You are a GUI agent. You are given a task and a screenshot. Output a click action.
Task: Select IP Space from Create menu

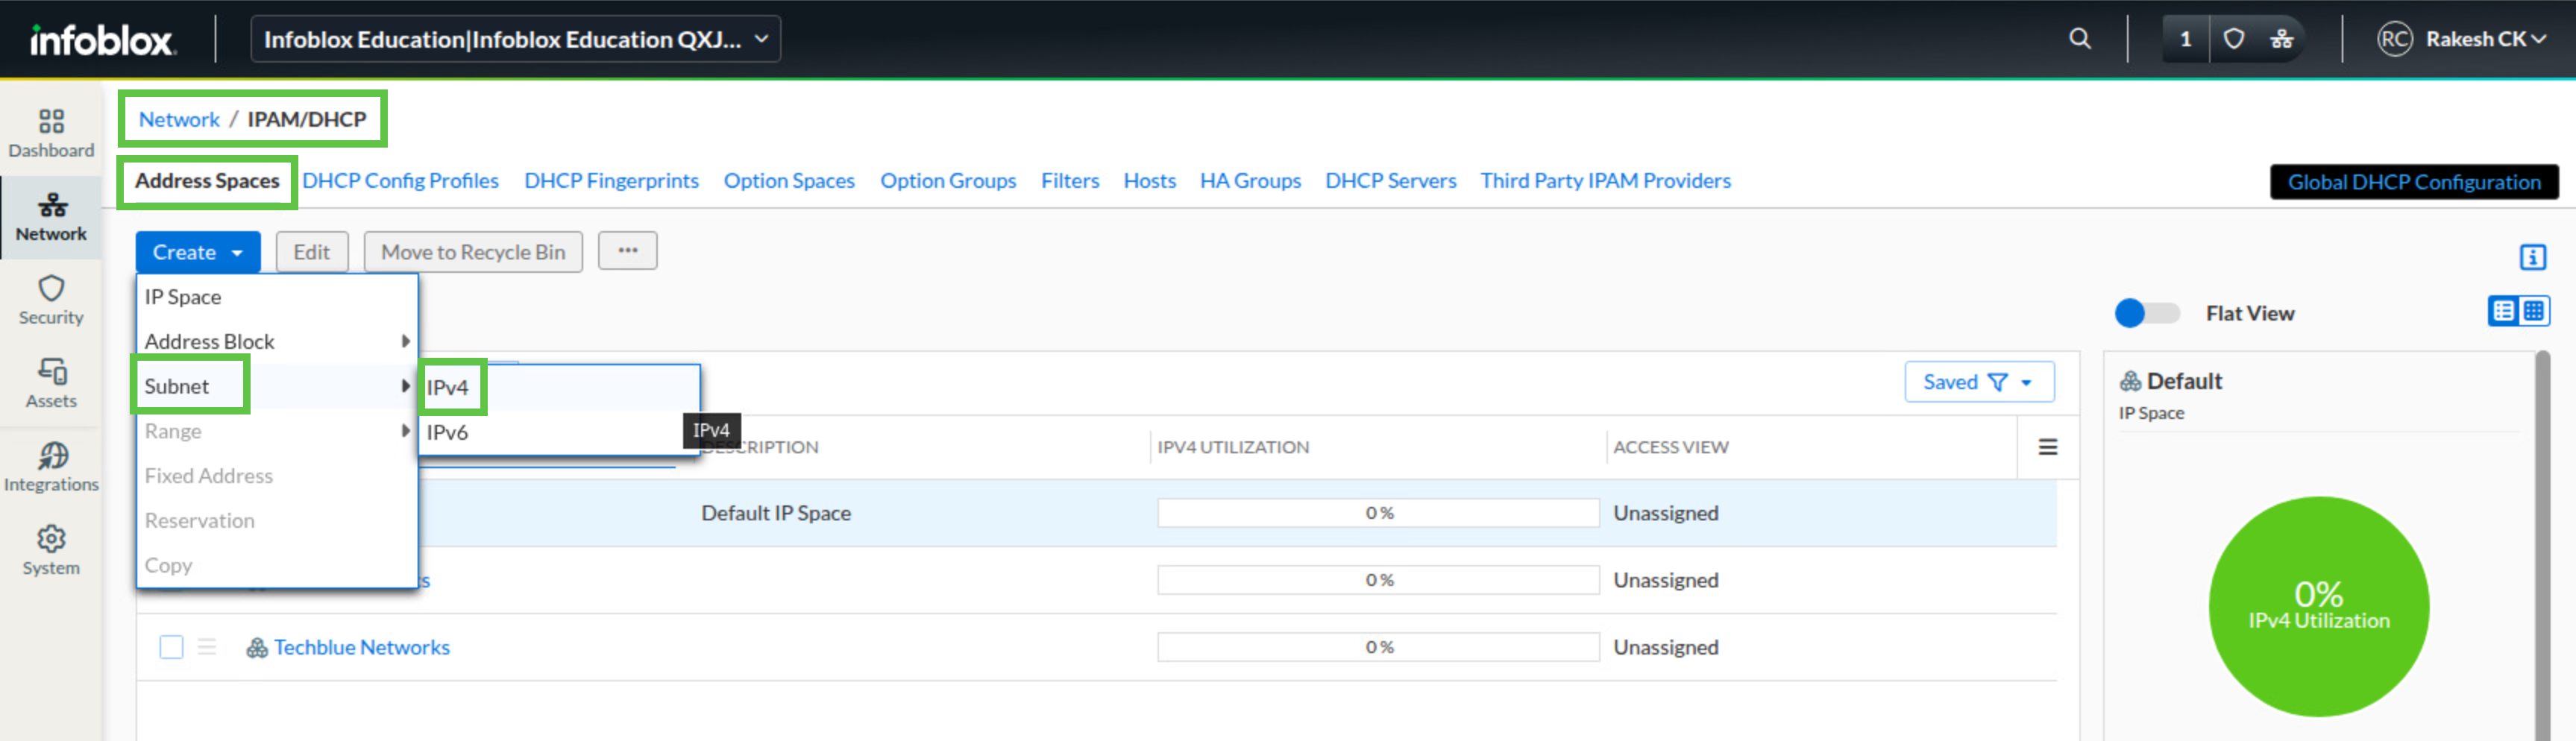coord(277,297)
